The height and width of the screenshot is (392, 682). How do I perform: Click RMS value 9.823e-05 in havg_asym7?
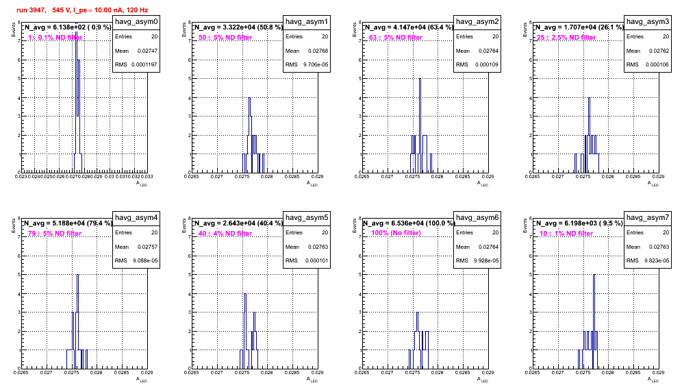click(x=656, y=261)
